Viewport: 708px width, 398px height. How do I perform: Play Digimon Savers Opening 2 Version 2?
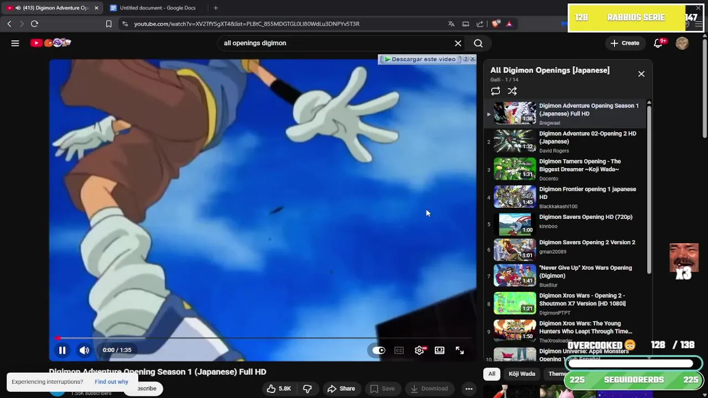[x=565, y=249]
